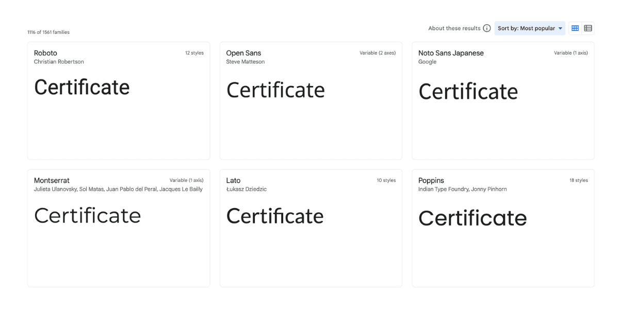Open the Sort by: Most popular dropdown
This screenshot has height=309, width=619.
[x=530, y=28]
